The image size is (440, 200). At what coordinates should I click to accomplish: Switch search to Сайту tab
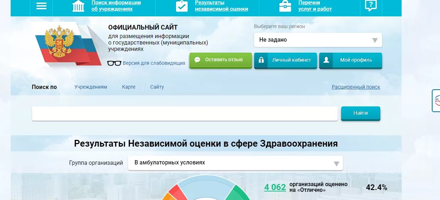point(157,87)
